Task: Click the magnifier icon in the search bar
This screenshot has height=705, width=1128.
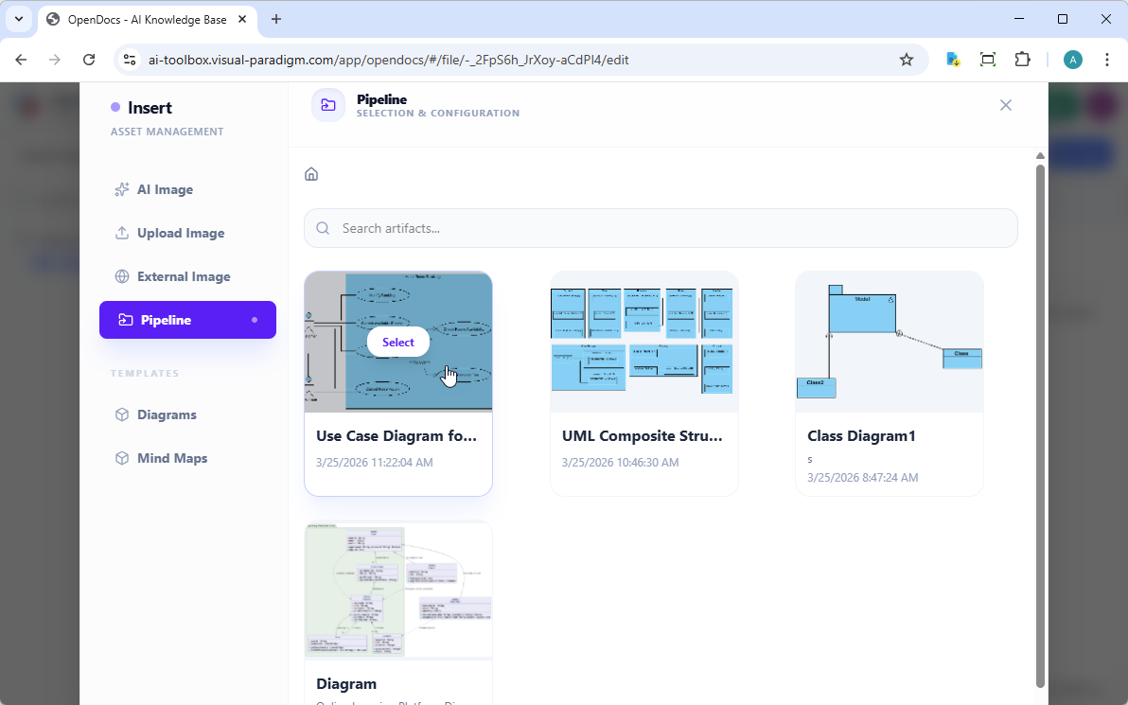Action: pos(323,228)
